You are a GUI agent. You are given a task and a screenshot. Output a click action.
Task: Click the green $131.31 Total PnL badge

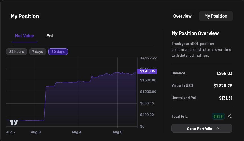(218, 116)
